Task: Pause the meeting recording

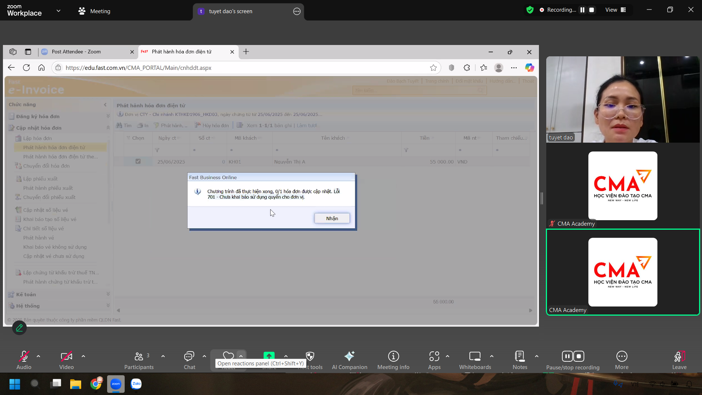Action: point(582,10)
